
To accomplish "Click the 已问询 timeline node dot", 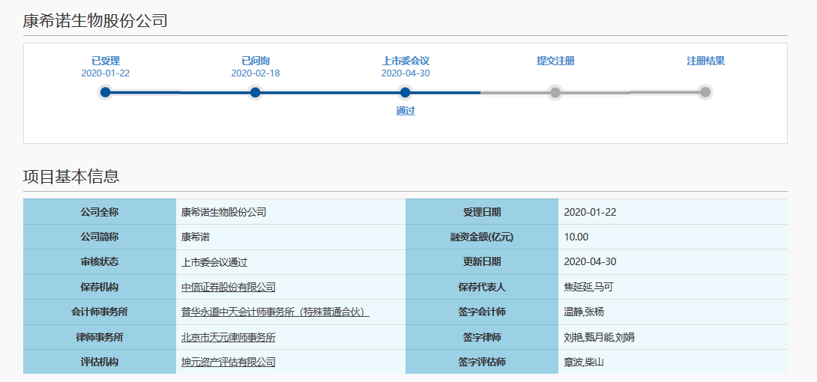I will (x=256, y=93).
